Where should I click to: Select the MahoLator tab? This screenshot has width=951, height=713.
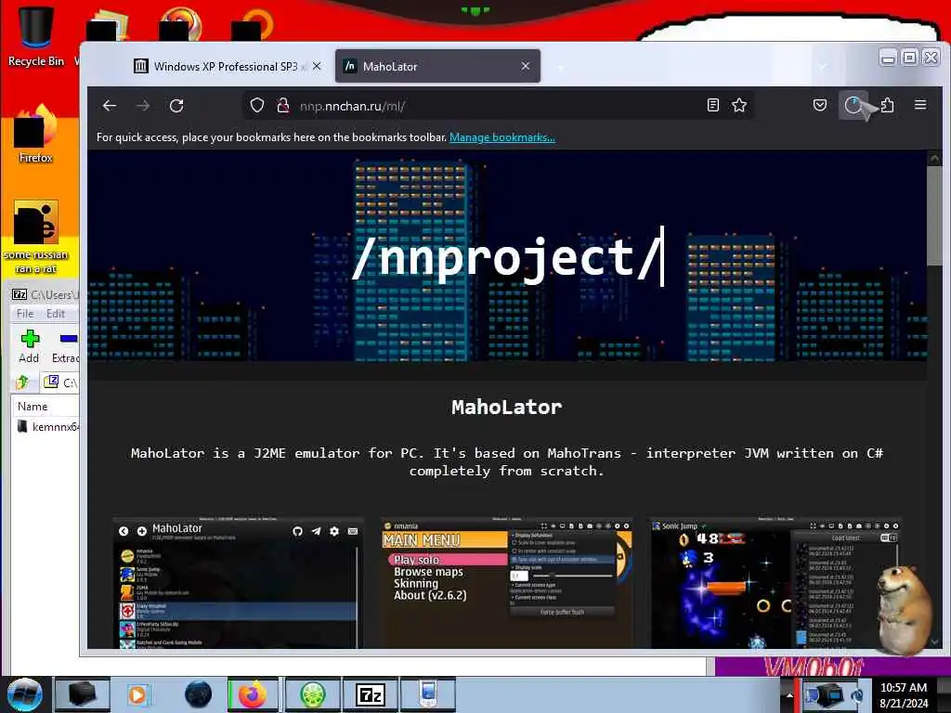[437, 66]
